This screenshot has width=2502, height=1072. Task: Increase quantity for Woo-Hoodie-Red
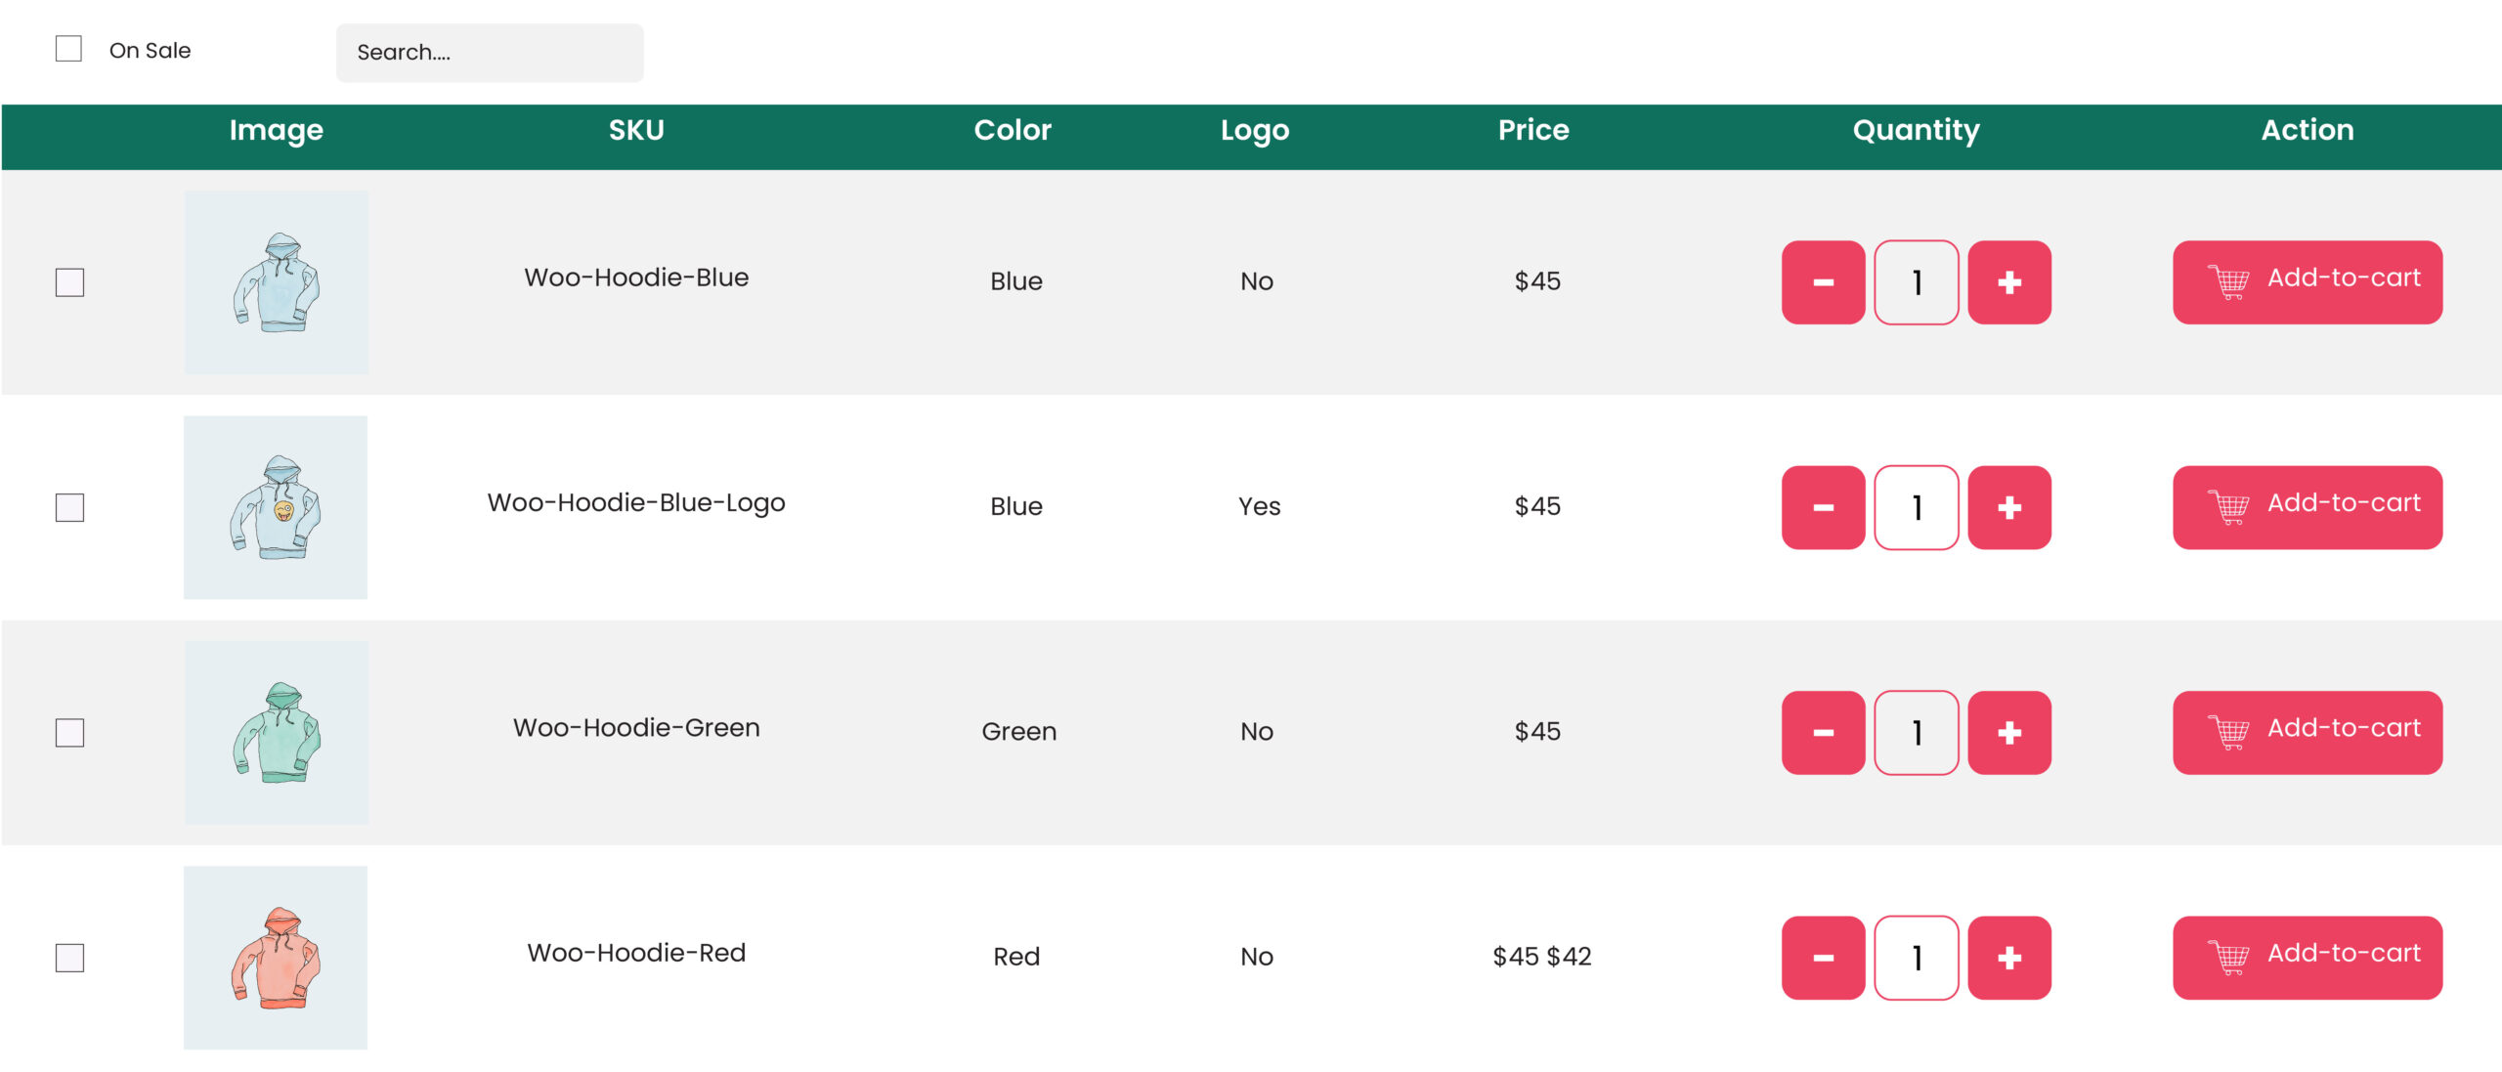point(2008,958)
